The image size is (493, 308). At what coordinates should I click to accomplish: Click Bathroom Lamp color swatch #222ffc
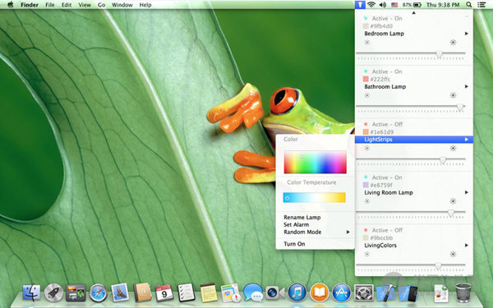[x=366, y=79]
